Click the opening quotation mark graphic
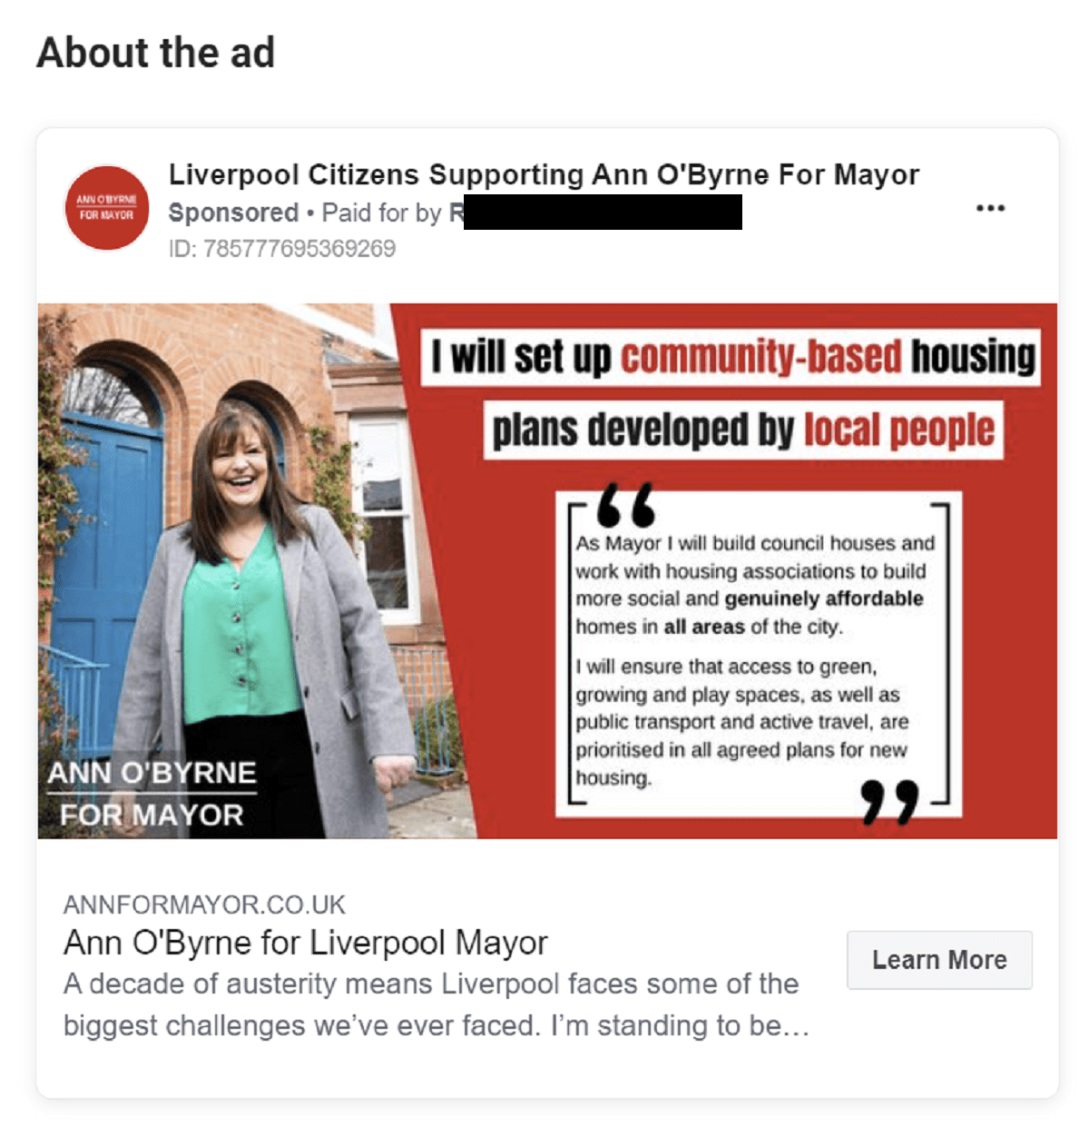 pos(626,505)
